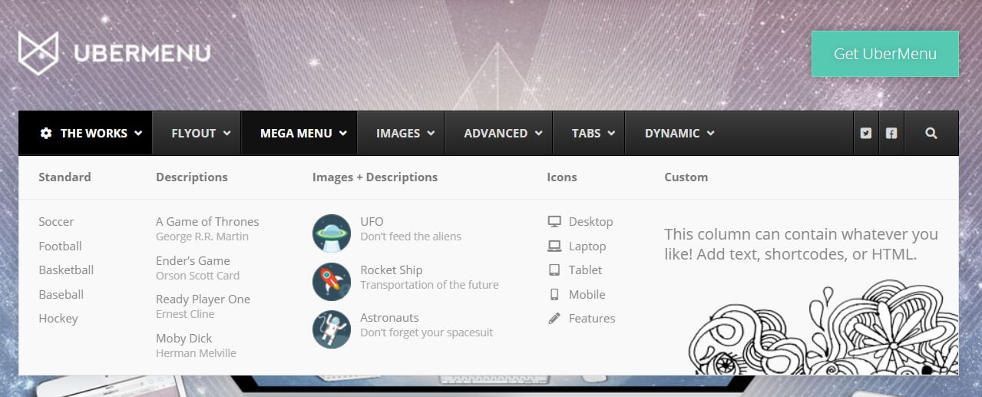Click the Get UberMenu button
982x397 pixels.
pos(885,54)
